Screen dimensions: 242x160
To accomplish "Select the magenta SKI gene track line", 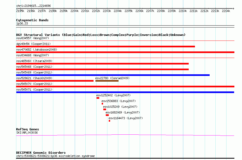I will pyautogui.click(x=125, y=135).
